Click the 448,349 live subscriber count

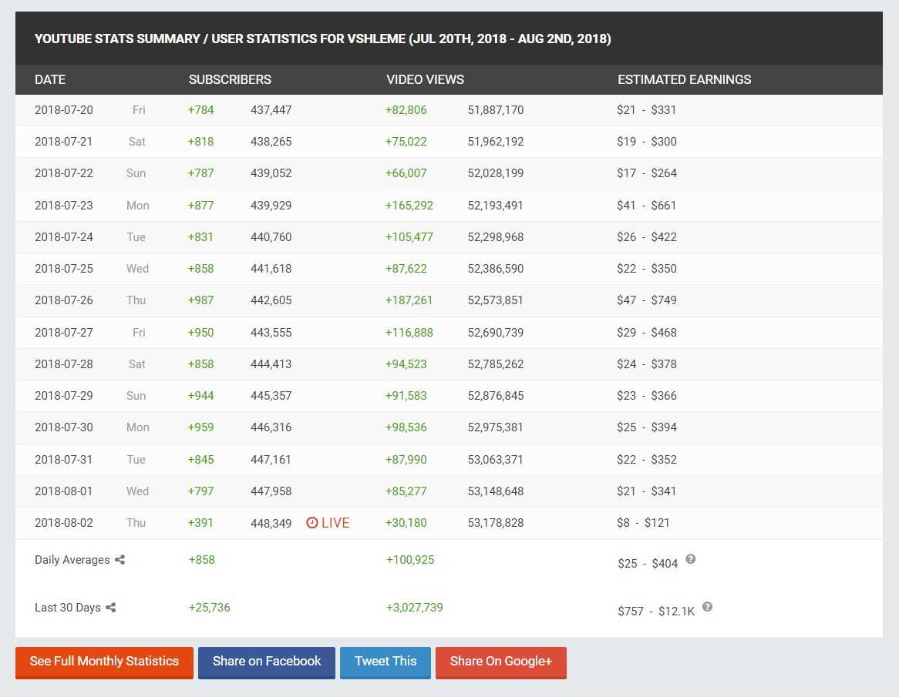271,523
